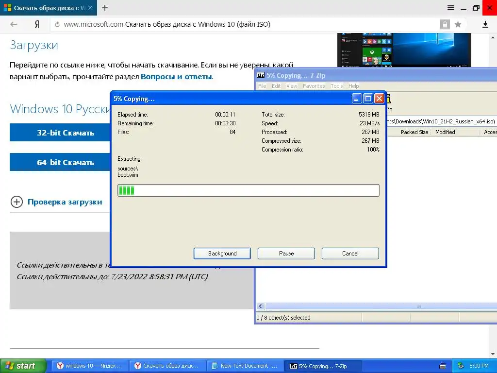Open Edit menu in 7-Zip window
This screenshot has height=373, width=497.
(276, 86)
